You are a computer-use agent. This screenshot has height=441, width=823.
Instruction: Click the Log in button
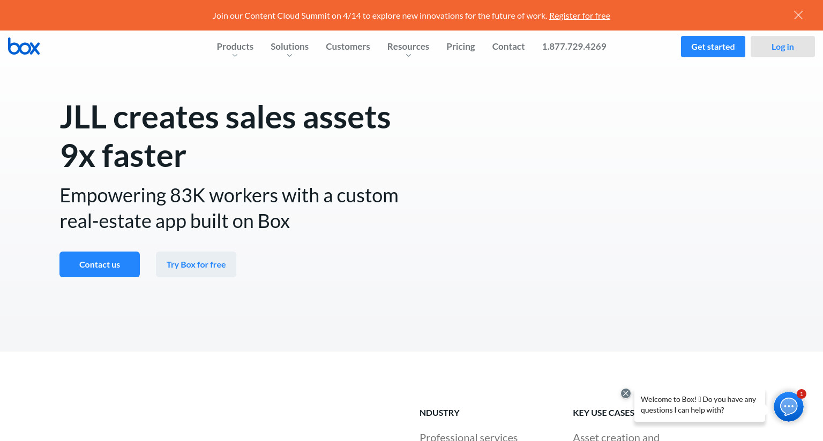coord(783,47)
